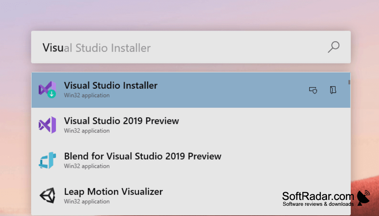The image size is (379, 216).
Task: Click the greyed autocomplete text "Studio Installer"
Action: [x=113, y=48]
